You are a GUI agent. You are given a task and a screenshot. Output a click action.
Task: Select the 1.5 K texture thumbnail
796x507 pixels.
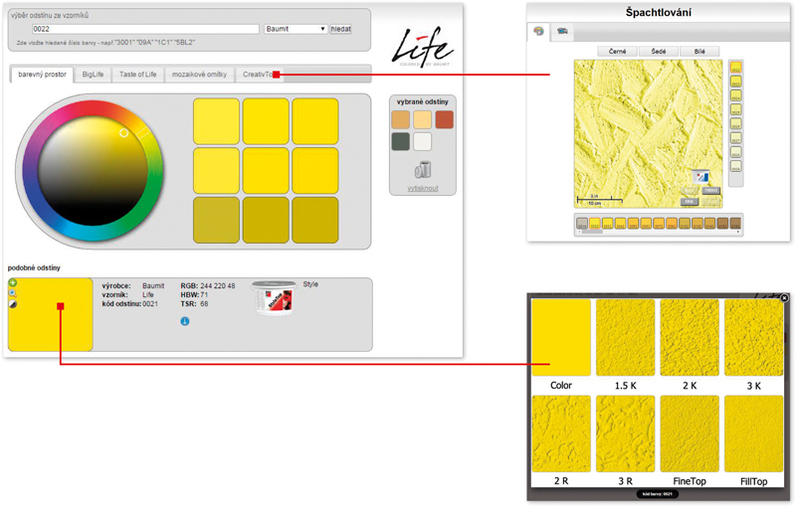point(626,337)
